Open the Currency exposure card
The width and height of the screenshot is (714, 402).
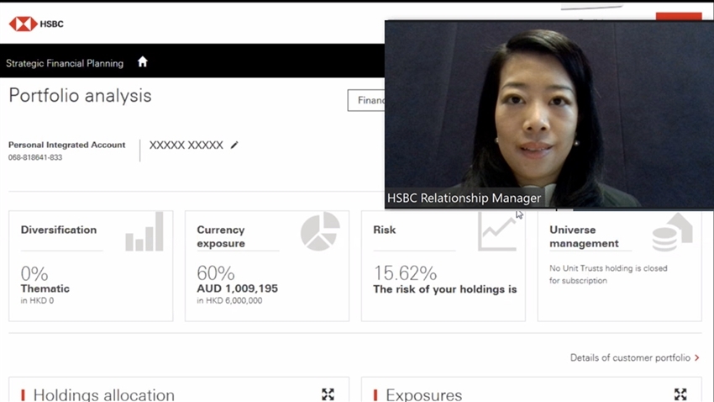[267, 266]
